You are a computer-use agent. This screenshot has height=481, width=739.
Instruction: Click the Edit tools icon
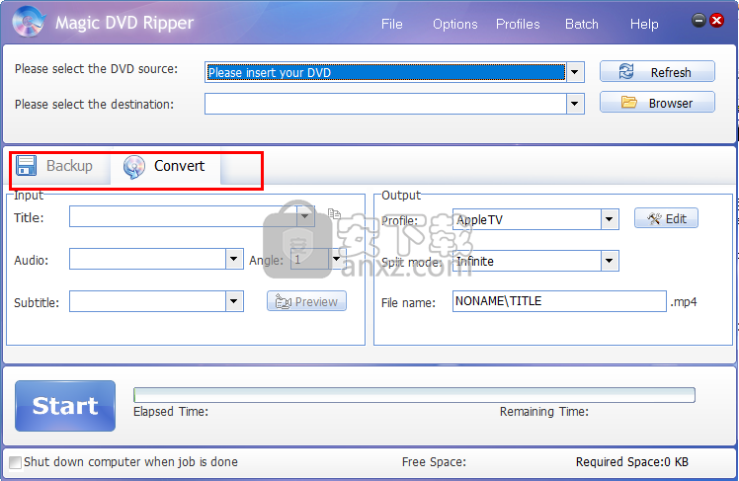(x=654, y=218)
